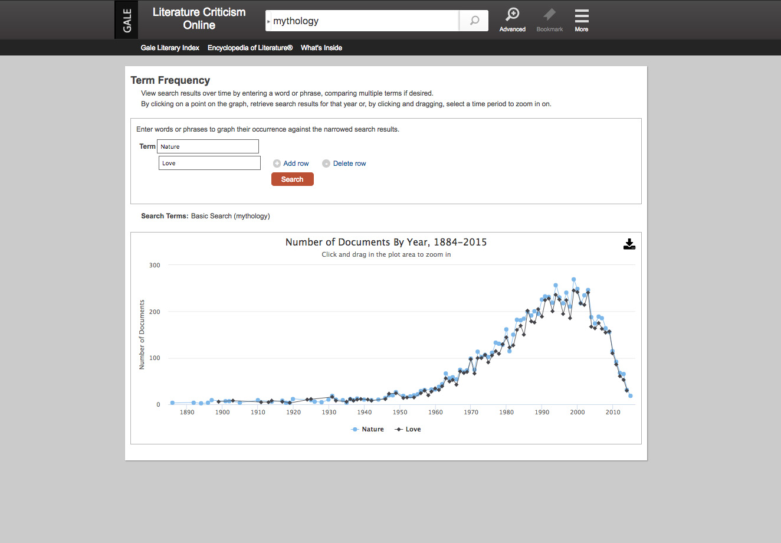781x543 pixels.
Task: Click the chart title 'Number of Documents By Year'
Action: (x=386, y=242)
